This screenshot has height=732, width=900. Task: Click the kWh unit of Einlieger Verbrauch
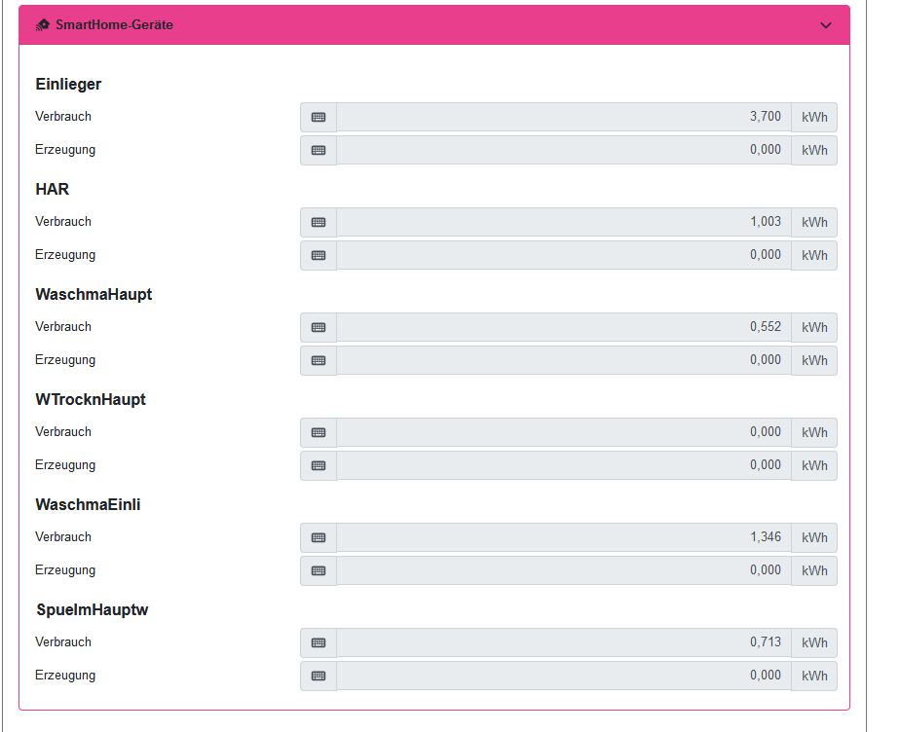tap(814, 117)
